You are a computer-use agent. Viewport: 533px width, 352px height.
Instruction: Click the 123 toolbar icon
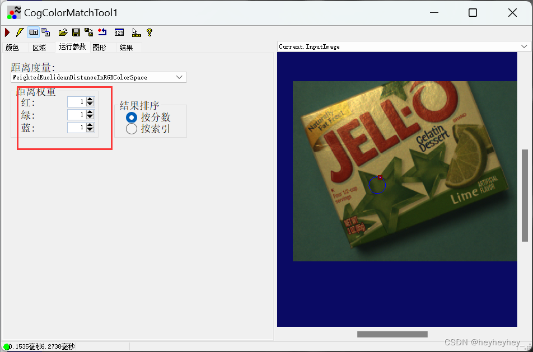tap(119, 32)
